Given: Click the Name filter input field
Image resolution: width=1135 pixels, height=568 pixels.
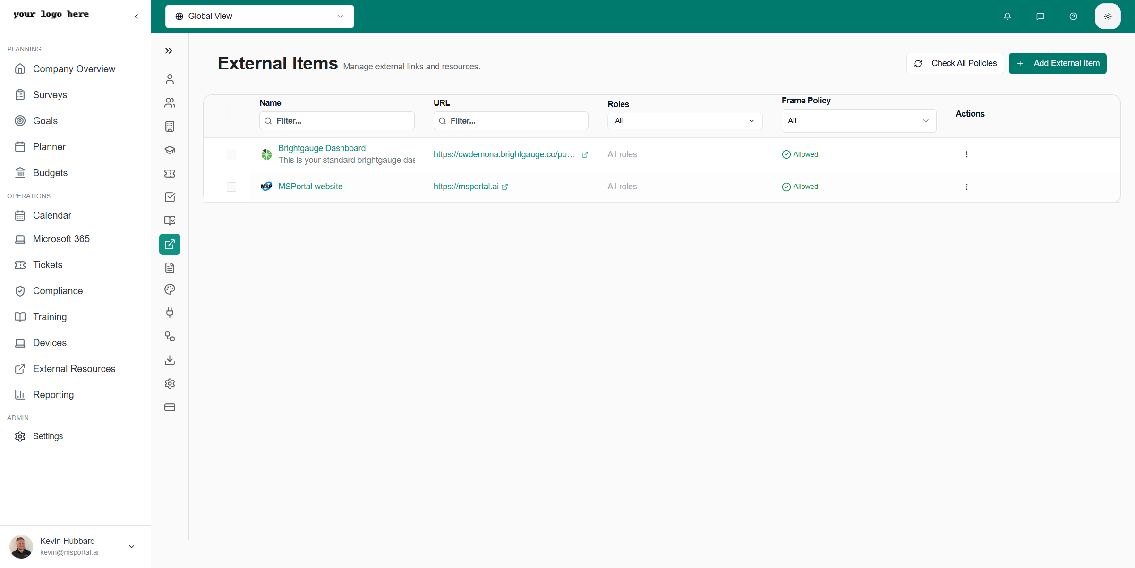Looking at the screenshot, I should click(x=337, y=121).
